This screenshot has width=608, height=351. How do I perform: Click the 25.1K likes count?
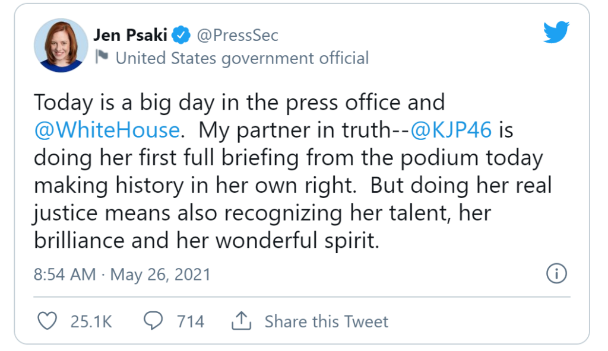coord(91,321)
